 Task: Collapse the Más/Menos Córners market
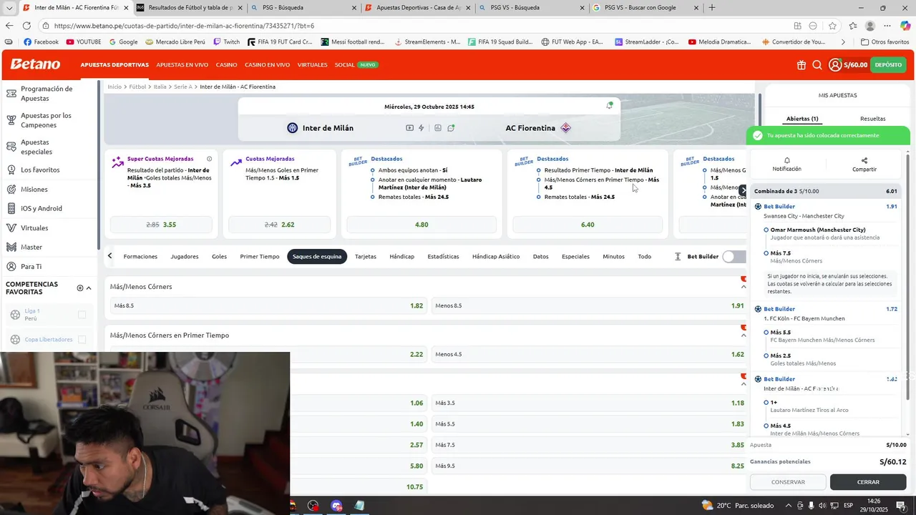click(744, 287)
